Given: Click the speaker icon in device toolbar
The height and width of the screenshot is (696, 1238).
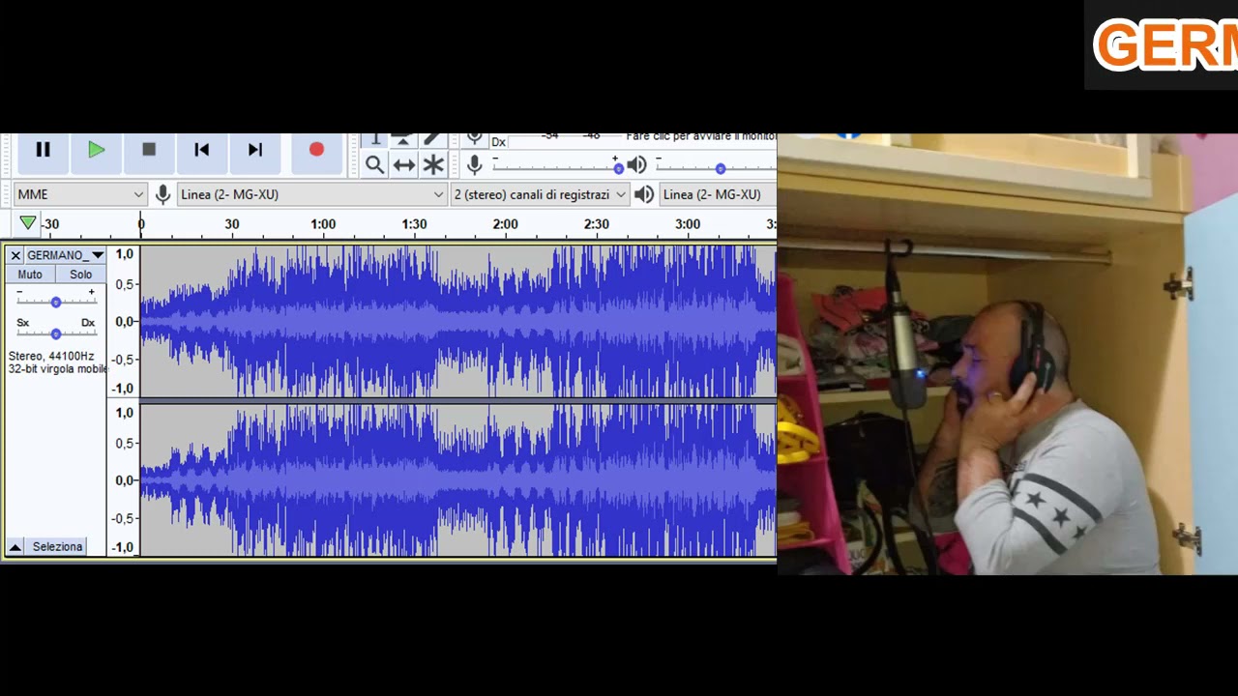Looking at the screenshot, I should 644,194.
